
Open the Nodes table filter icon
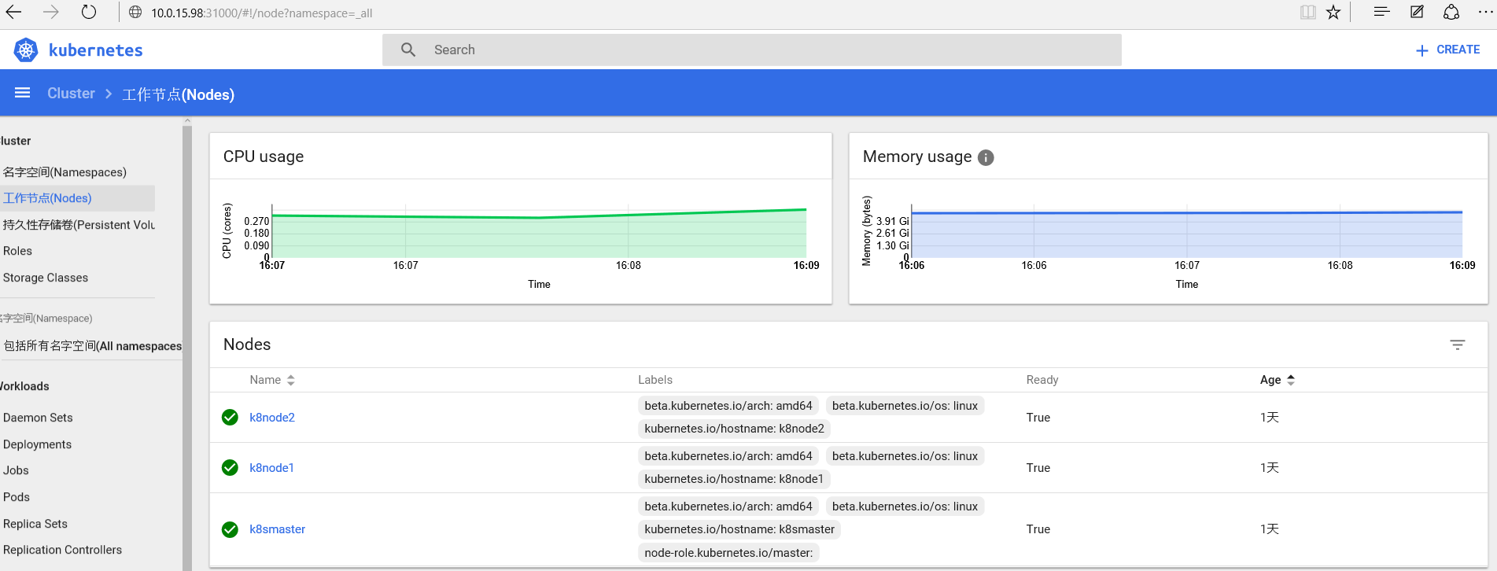pyautogui.click(x=1458, y=344)
